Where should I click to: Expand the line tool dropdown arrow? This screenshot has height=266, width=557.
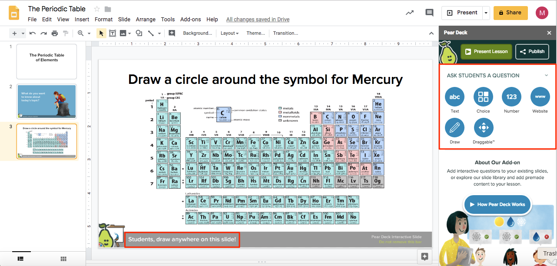[159, 33]
